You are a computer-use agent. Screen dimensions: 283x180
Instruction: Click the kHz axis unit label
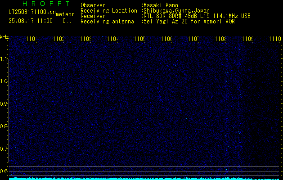tap(4, 37)
